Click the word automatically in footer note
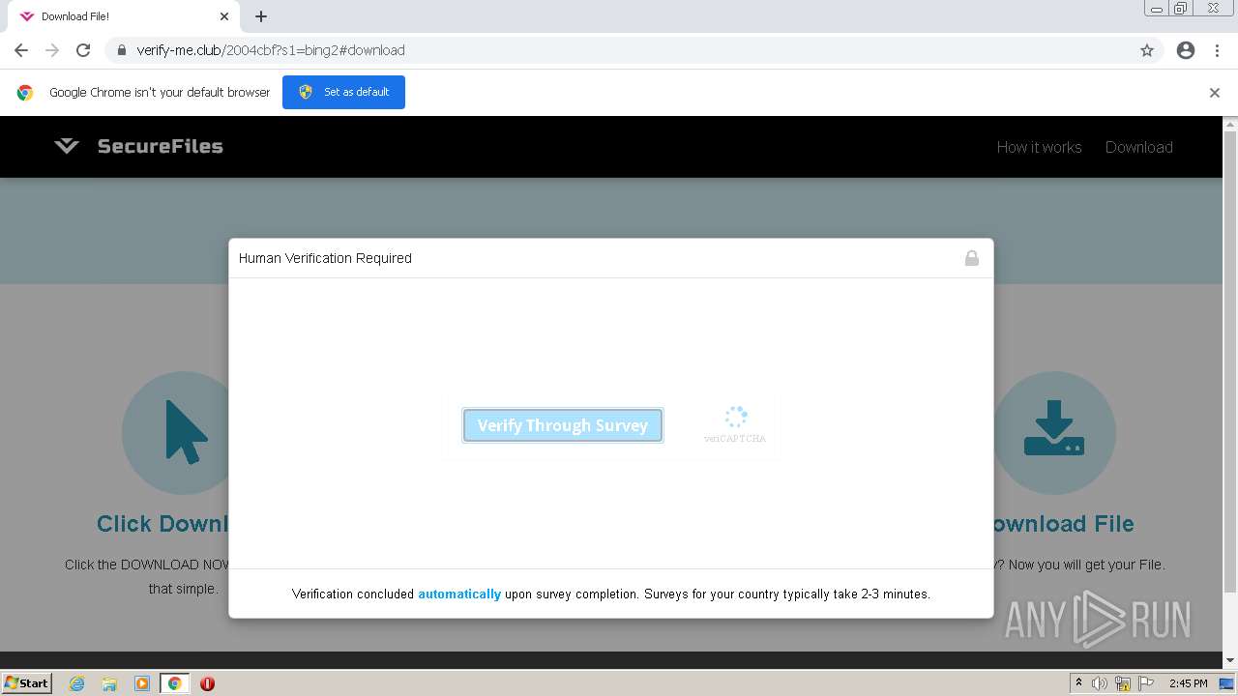This screenshot has height=696, width=1238. pyautogui.click(x=459, y=594)
